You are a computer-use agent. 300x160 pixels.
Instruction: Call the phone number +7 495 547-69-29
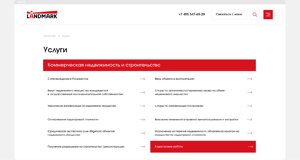pyautogui.click(x=191, y=14)
